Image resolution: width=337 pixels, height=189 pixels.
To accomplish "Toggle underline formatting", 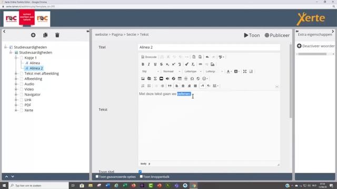I will [x=155, y=64].
